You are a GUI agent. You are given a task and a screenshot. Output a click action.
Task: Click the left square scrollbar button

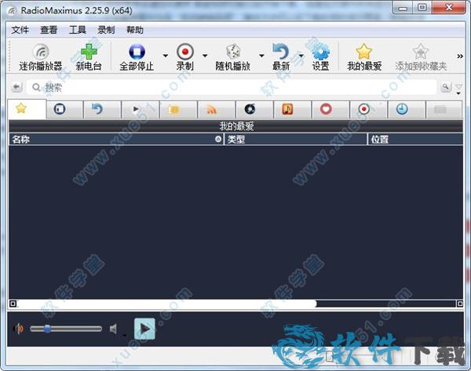click(x=13, y=304)
